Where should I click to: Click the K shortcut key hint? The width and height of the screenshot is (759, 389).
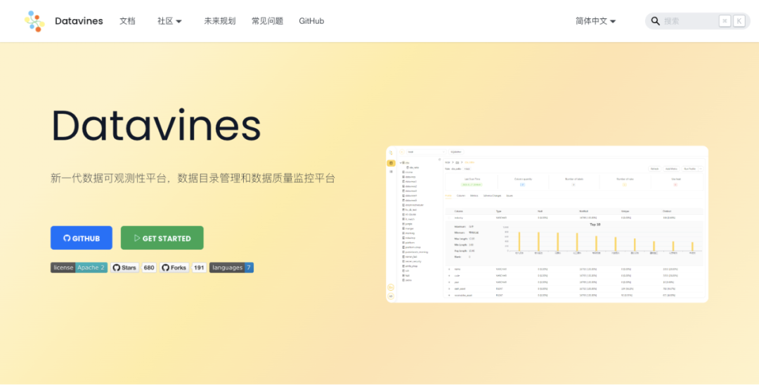pos(739,21)
